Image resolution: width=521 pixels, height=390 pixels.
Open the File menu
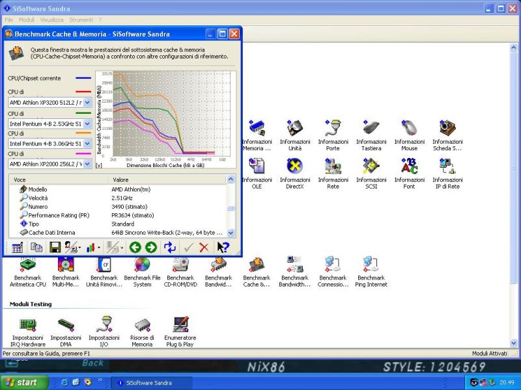pyautogui.click(x=8, y=20)
